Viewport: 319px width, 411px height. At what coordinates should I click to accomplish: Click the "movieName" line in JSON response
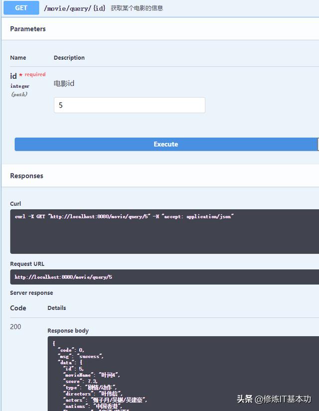tap(91, 375)
